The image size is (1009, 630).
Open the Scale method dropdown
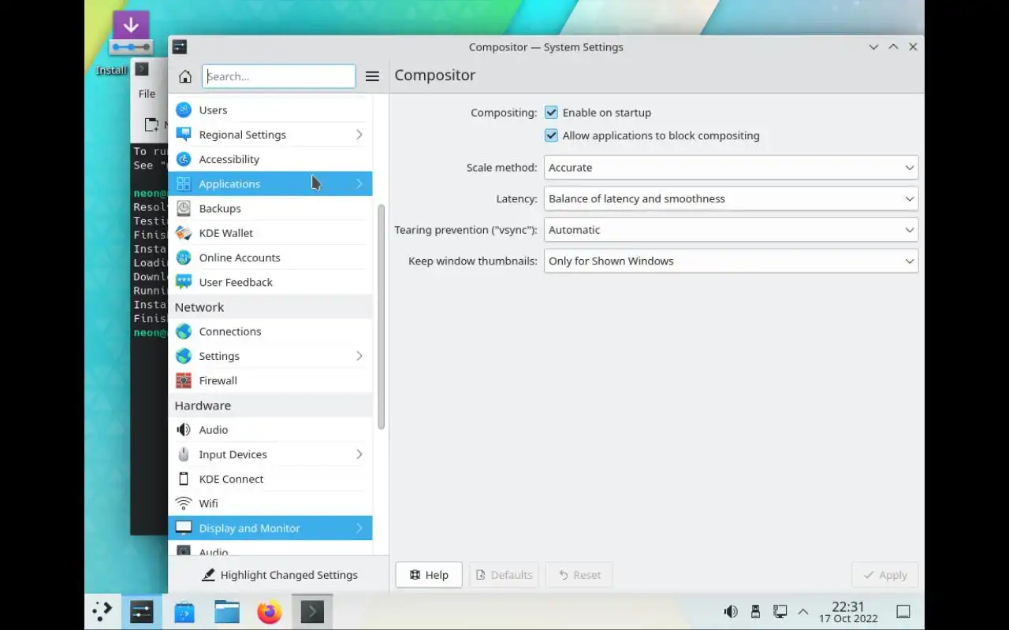731,168
